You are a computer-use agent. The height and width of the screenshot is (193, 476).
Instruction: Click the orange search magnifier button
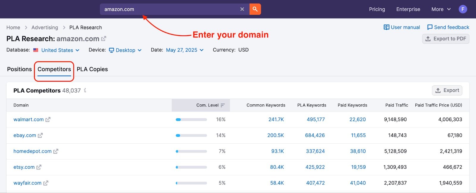pos(255,9)
